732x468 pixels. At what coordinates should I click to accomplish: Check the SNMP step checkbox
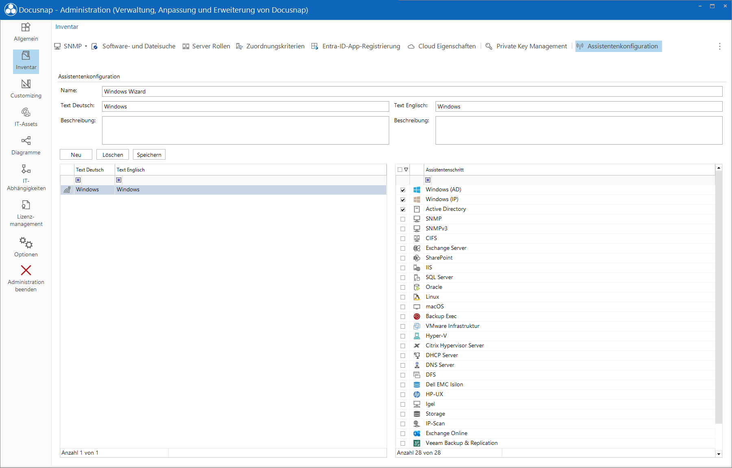point(403,219)
